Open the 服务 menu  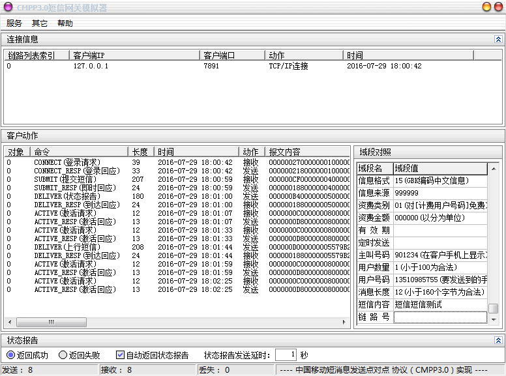tap(14, 23)
